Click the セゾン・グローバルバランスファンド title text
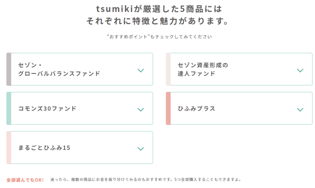This screenshot has width=315, height=188. click(x=59, y=69)
